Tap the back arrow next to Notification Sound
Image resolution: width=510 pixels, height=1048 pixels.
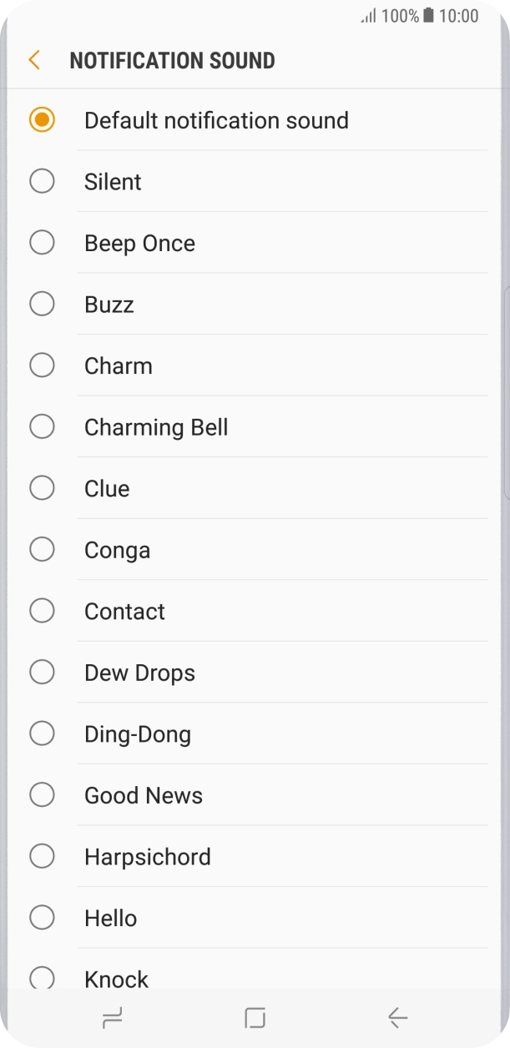pyautogui.click(x=33, y=60)
